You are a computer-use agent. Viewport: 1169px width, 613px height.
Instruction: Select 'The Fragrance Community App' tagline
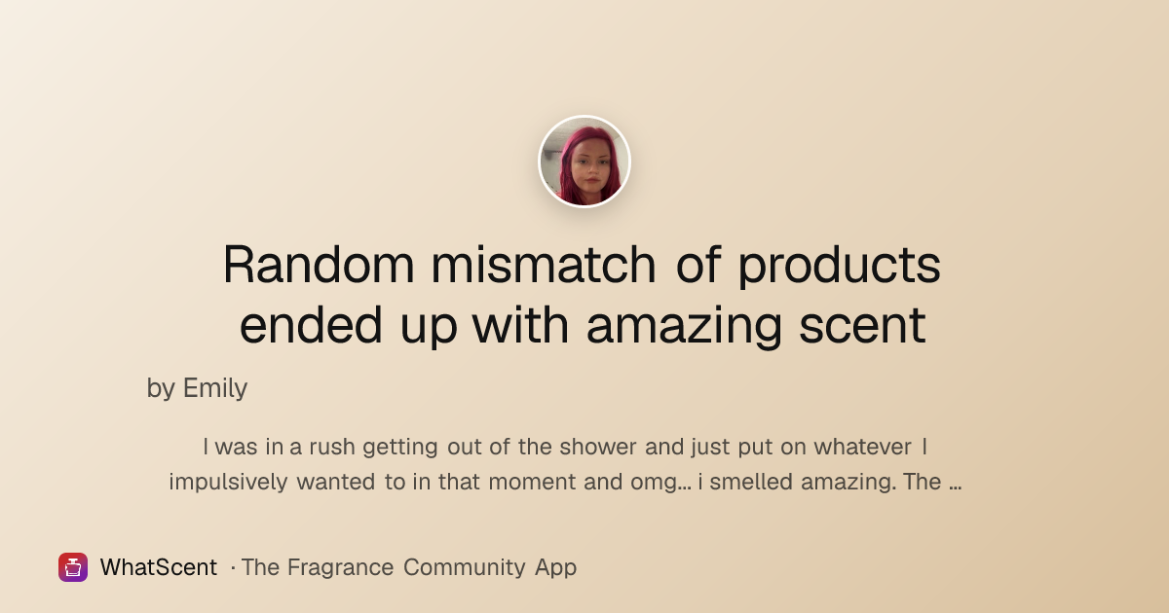pos(409,567)
